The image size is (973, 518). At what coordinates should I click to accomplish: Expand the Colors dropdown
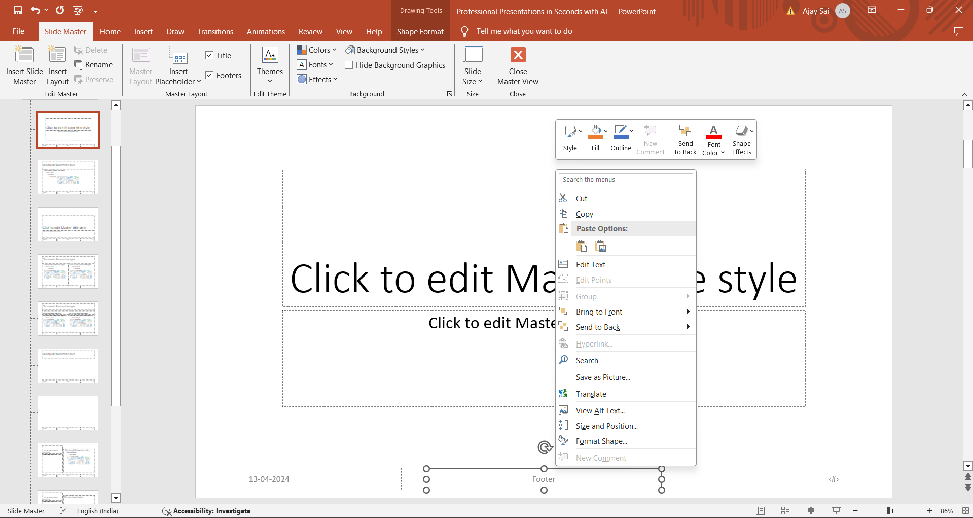click(317, 50)
